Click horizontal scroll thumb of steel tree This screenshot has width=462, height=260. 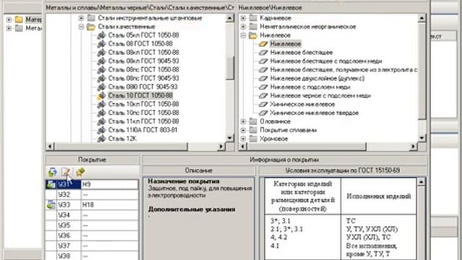point(121,146)
